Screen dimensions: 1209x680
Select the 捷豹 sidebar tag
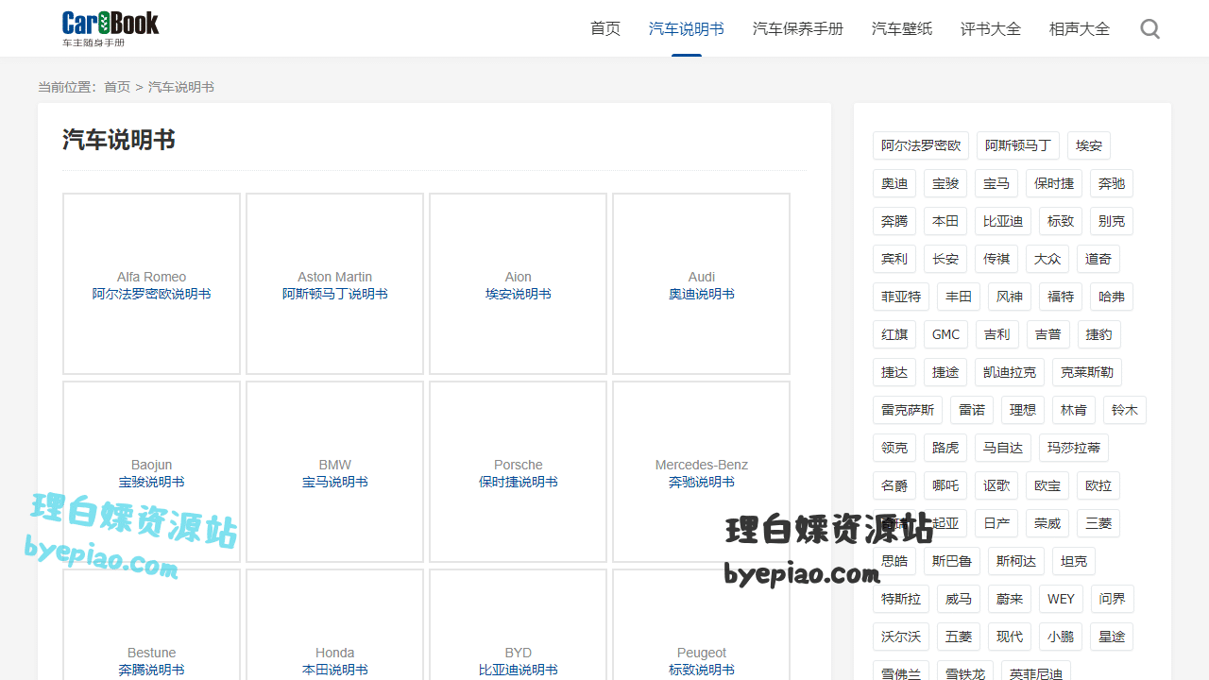pyautogui.click(x=1098, y=334)
